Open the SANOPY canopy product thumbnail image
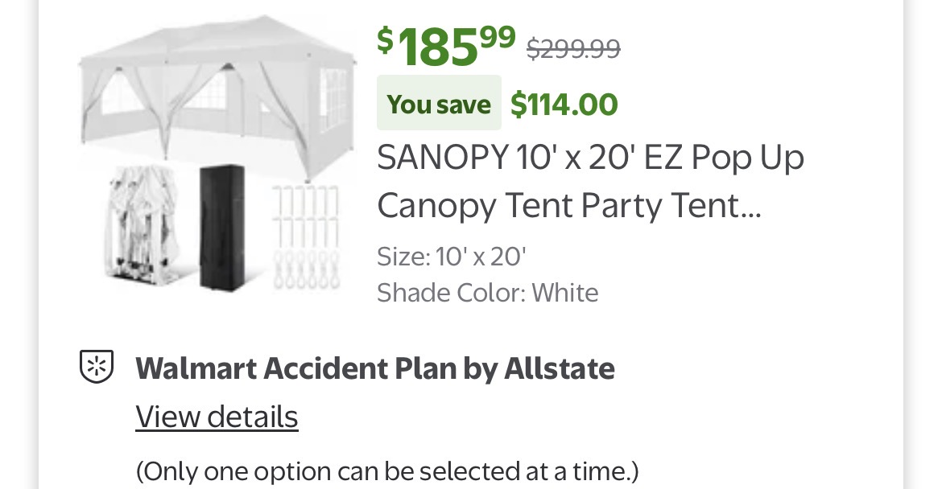 tap(217, 153)
